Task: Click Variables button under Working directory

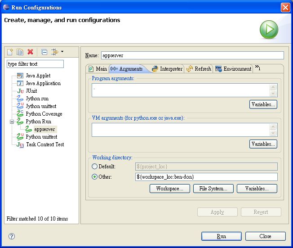Action: (x=257, y=189)
